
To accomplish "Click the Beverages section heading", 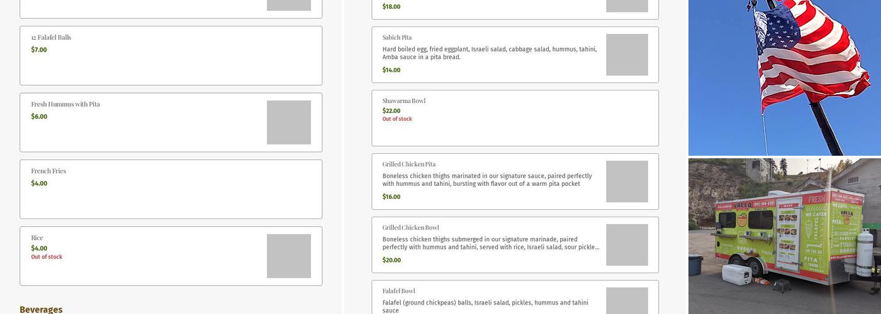I will click(x=41, y=309).
